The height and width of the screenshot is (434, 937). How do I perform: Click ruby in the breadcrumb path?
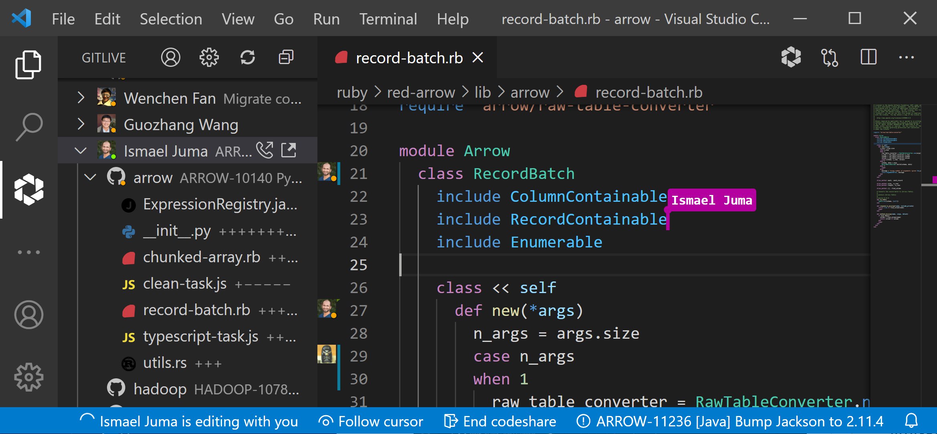(352, 92)
